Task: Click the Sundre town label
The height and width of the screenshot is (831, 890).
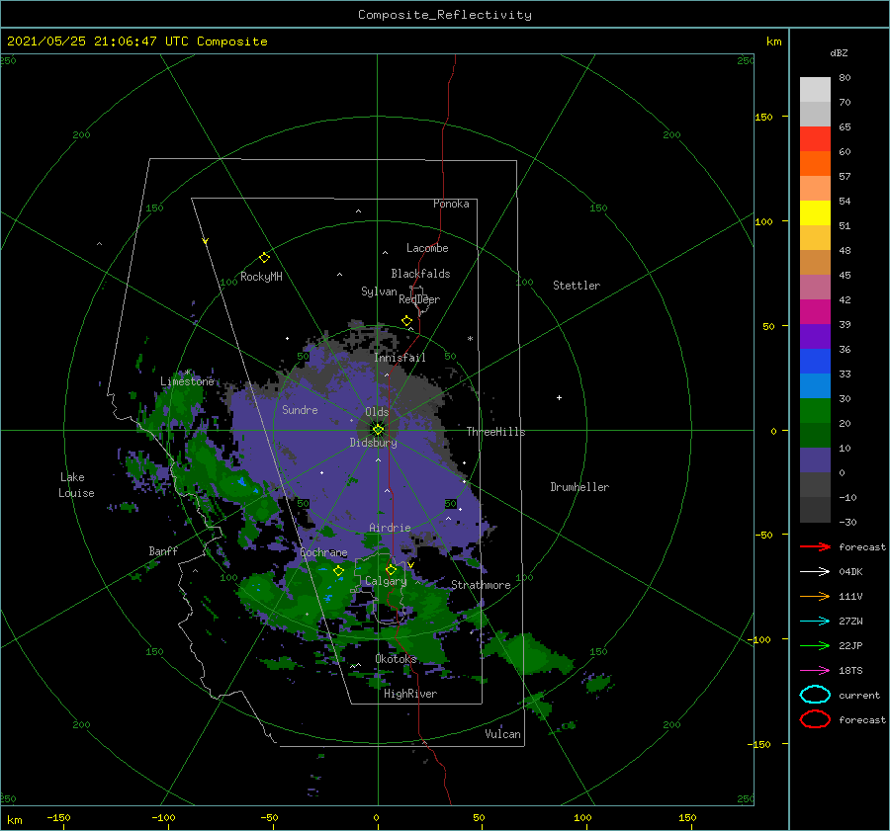Action: click(x=301, y=410)
